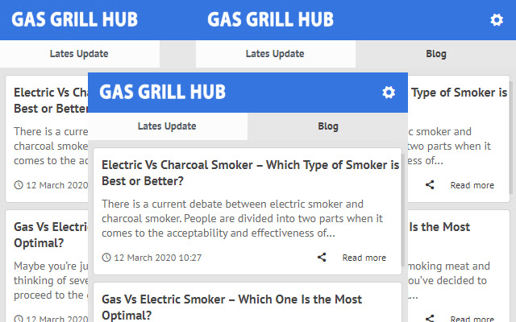The height and width of the screenshot is (322, 516).
Task: Switch to Blog tab in the foreground panel
Action: (328, 126)
